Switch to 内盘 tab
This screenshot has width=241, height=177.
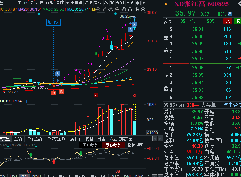pos(90,139)
